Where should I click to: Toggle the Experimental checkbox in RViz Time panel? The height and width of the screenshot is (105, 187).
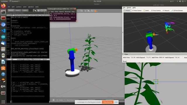[x=183, y=57]
